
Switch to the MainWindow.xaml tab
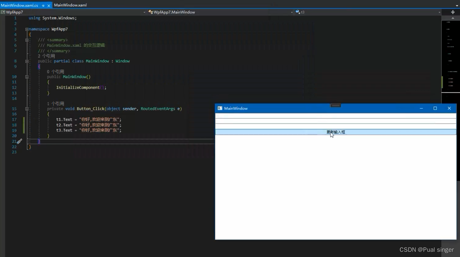[71, 5]
